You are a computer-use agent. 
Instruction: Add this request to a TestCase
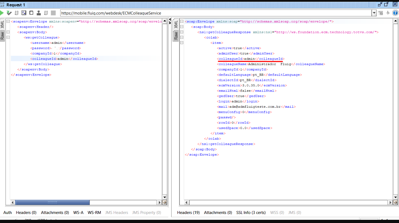pos(9,13)
